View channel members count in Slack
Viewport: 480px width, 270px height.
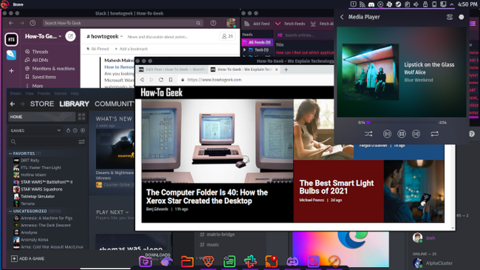[228, 36]
